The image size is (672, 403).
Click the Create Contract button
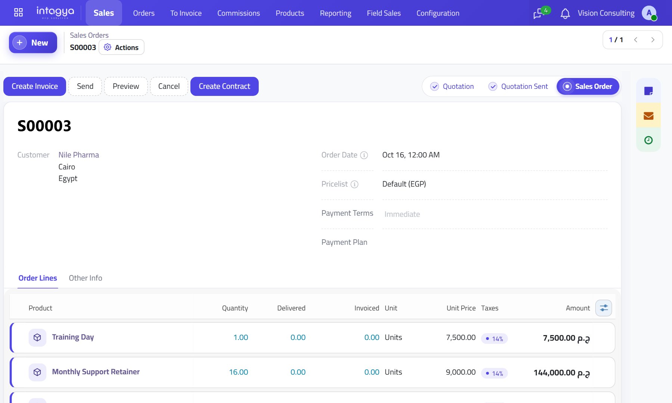coord(224,87)
